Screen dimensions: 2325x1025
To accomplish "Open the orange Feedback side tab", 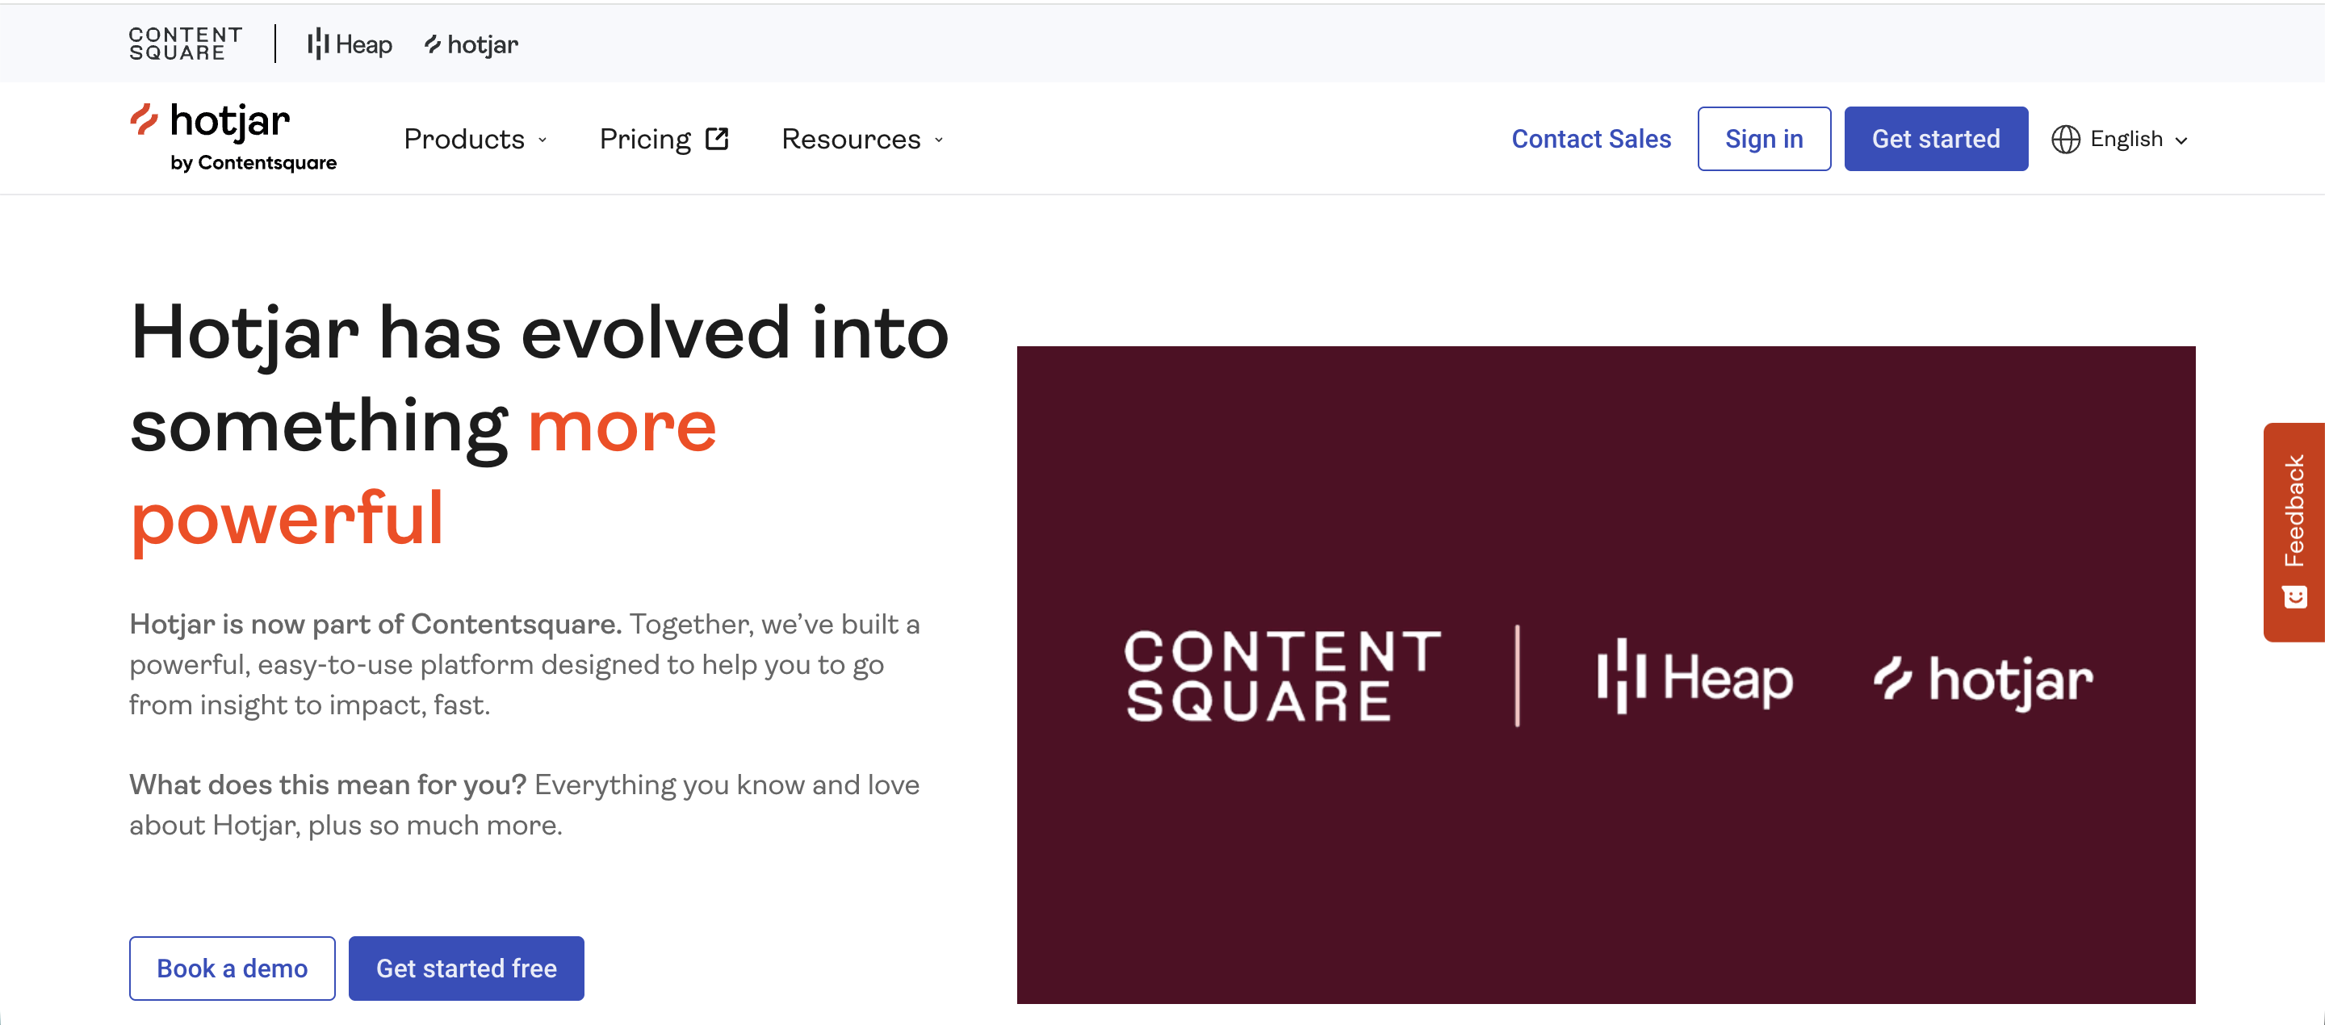I will [2294, 511].
